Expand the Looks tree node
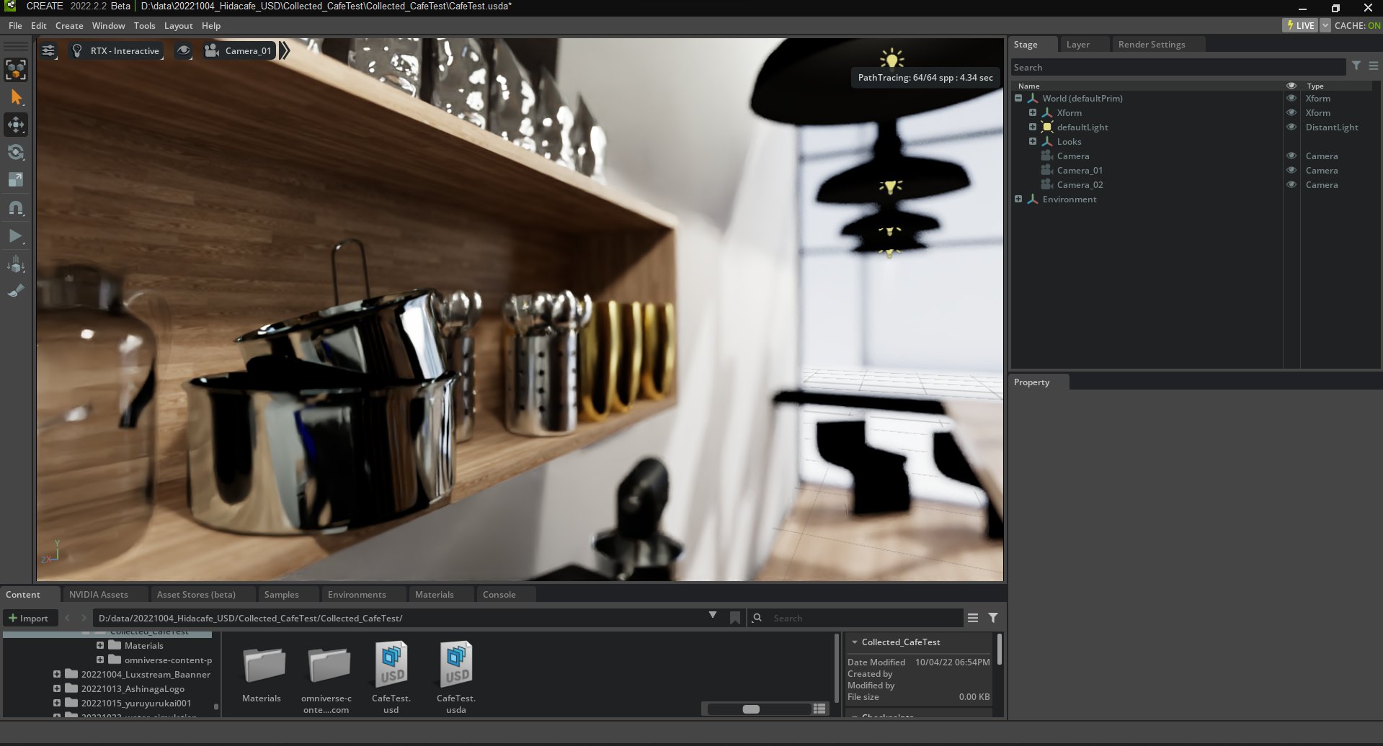Image resolution: width=1383 pixels, height=746 pixels. 1033,141
